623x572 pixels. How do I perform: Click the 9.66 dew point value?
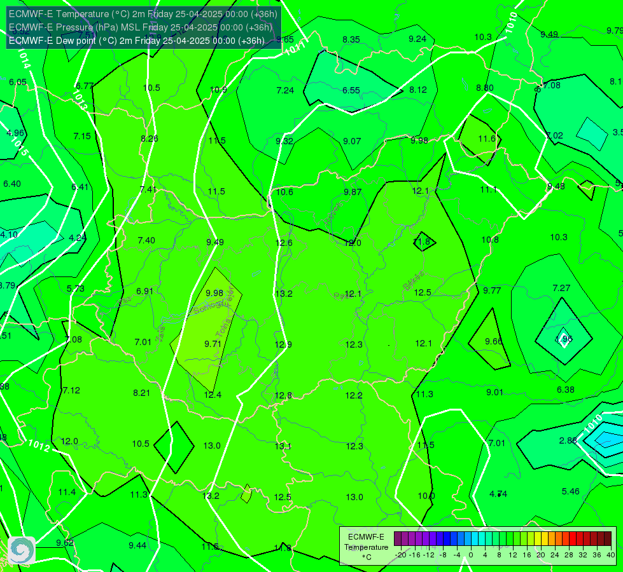click(x=494, y=341)
